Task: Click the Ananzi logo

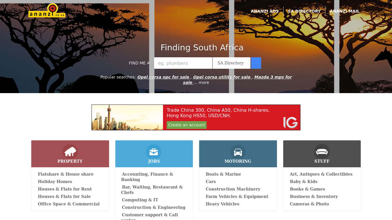Action: (x=47, y=11)
